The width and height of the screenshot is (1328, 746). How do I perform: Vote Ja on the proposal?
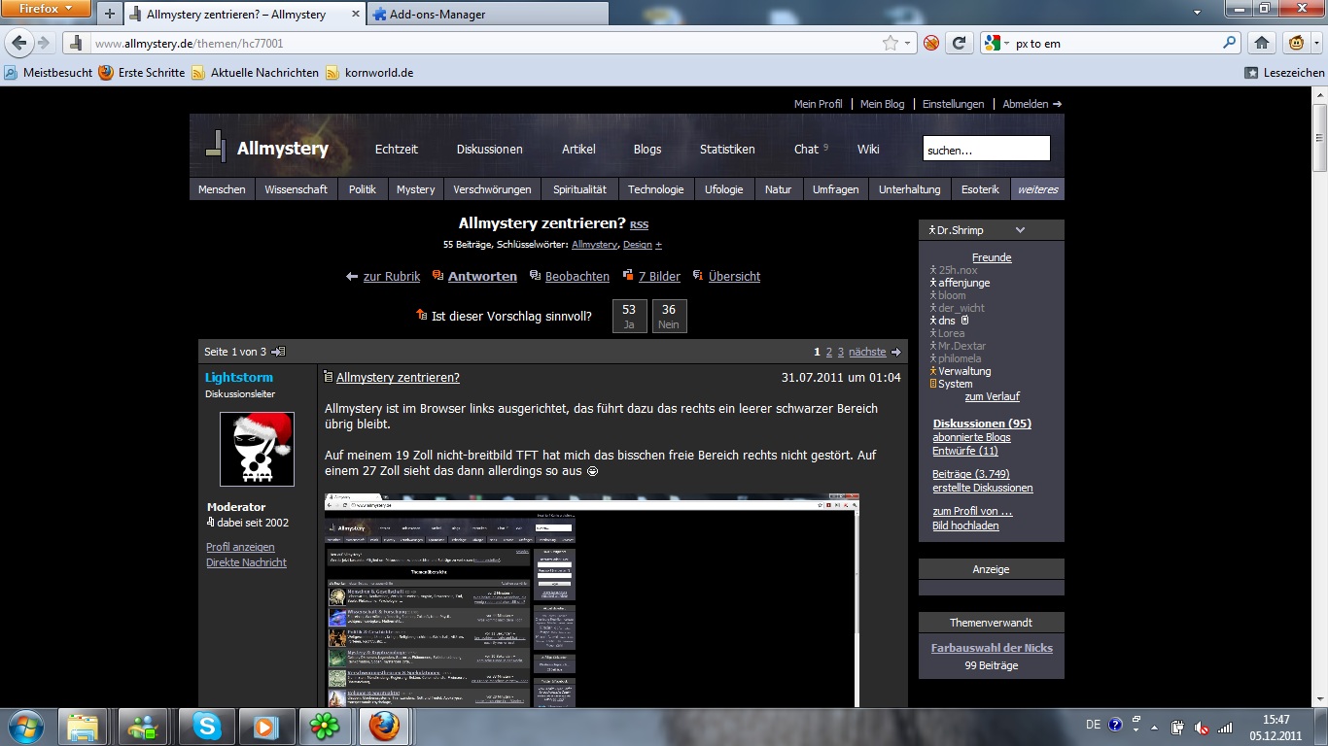tap(629, 316)
